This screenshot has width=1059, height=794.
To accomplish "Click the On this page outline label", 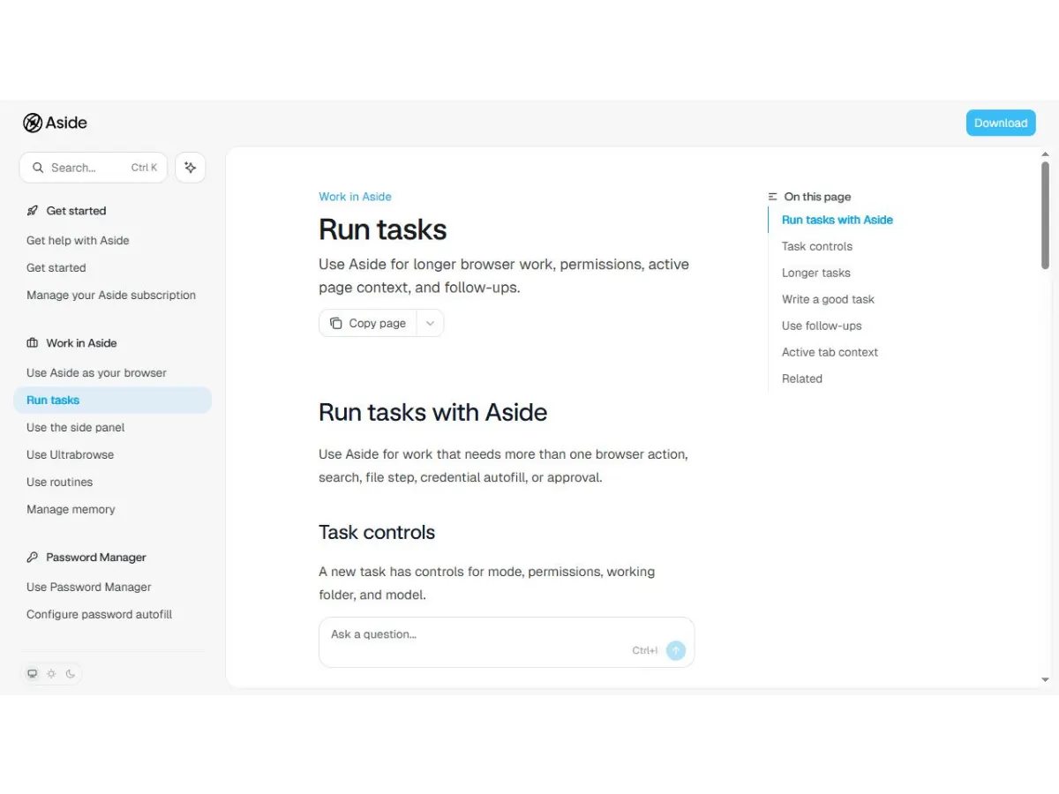I will click(809, 197).
